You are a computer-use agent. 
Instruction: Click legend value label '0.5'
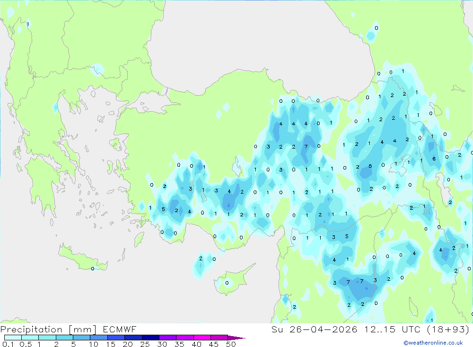[26, 344]
